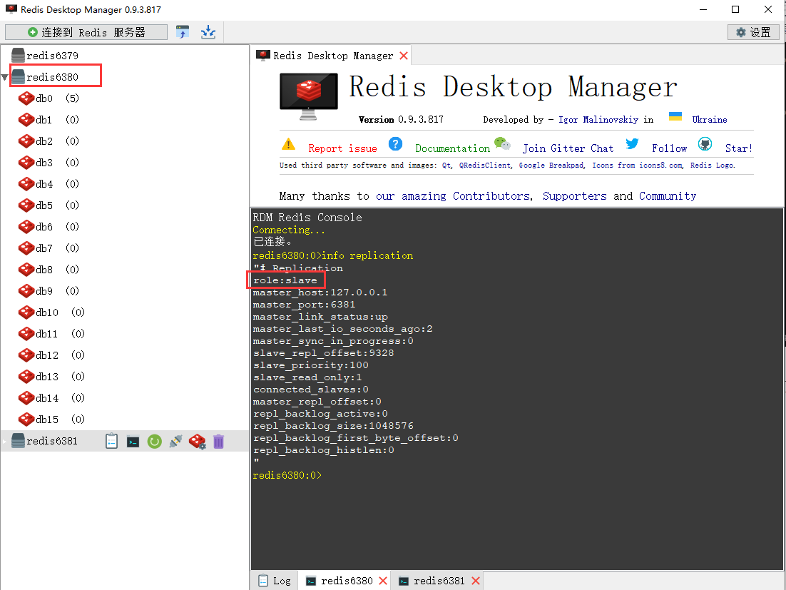
Task: Click Version 0.9.3.817 text
Action: click(x=401, y=119)
